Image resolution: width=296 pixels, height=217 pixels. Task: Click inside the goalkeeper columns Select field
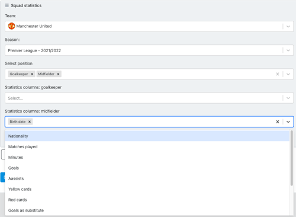(x=144, y=98)
